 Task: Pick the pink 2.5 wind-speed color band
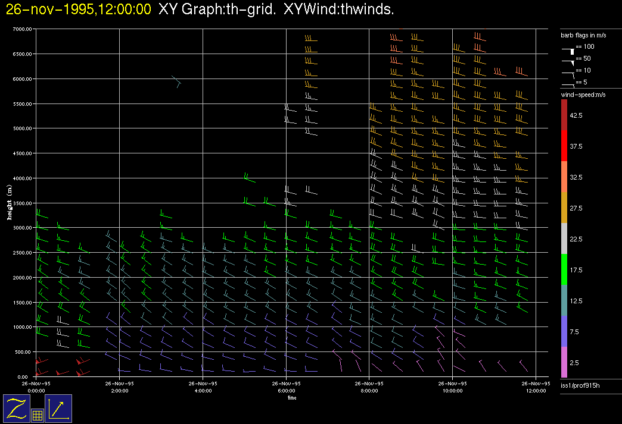pos(565,362)
